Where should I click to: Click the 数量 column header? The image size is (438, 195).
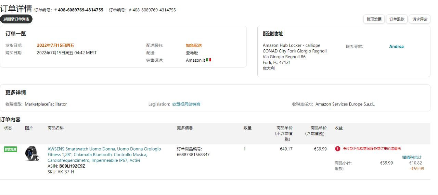[x=247, y=128]
